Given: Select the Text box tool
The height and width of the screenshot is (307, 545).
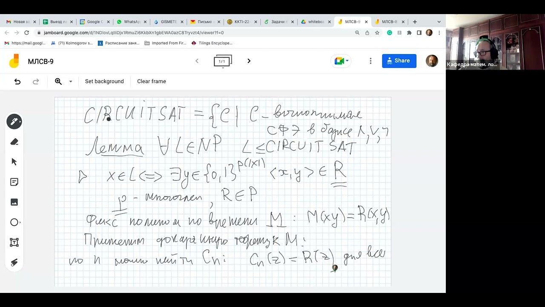Looking at the screenshot, I should click(14, 242).
